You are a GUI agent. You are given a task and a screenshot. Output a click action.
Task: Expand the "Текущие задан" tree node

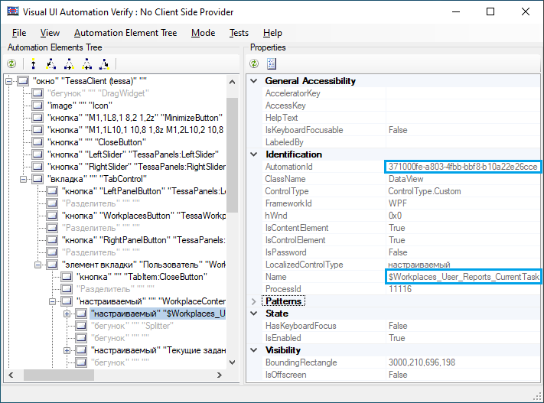coord(67,350)
